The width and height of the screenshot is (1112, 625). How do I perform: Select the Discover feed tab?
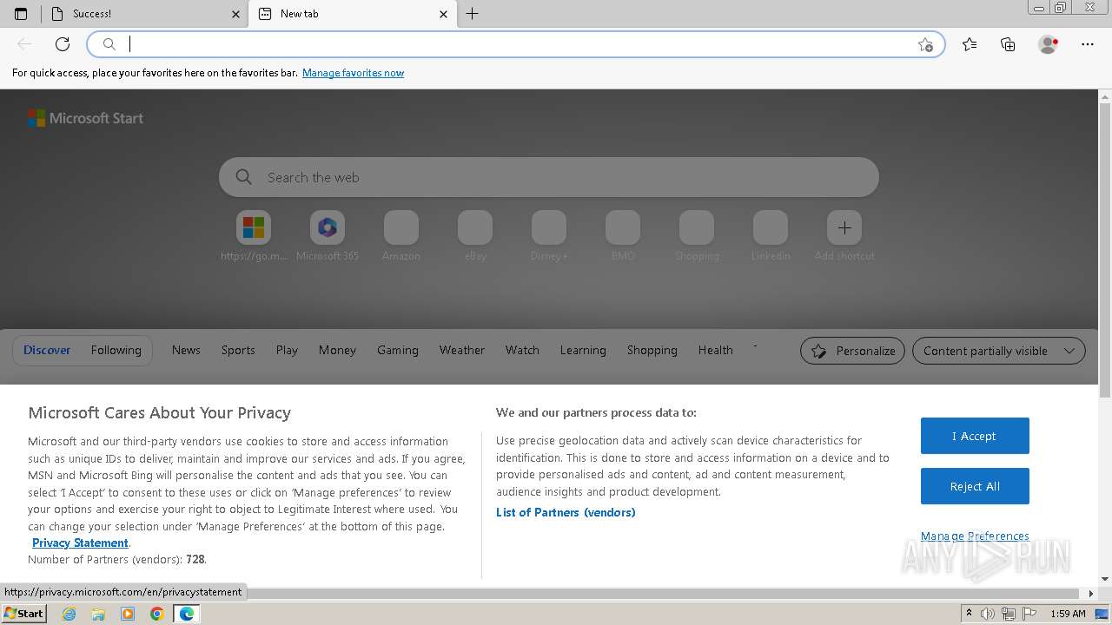(x=47, y=351)
